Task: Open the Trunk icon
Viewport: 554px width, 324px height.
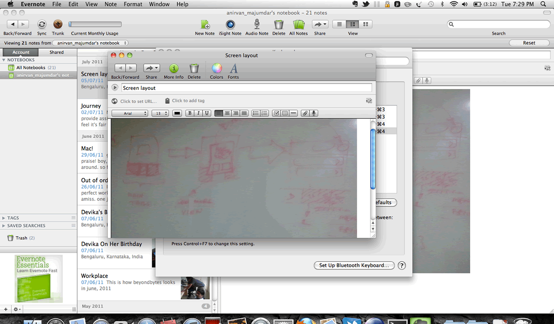Action: (x=58, y=24)
